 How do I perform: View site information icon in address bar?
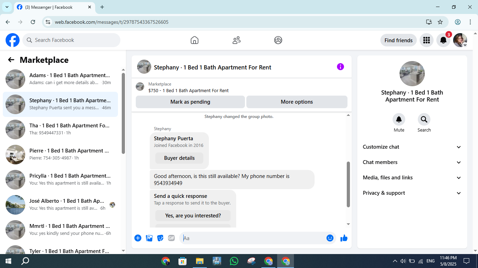coord(48,22)
